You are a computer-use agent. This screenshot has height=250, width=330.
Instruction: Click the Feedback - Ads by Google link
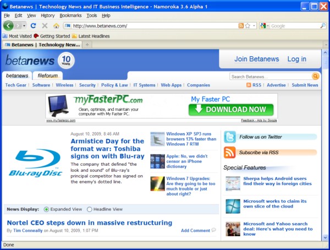coord(259,121)
